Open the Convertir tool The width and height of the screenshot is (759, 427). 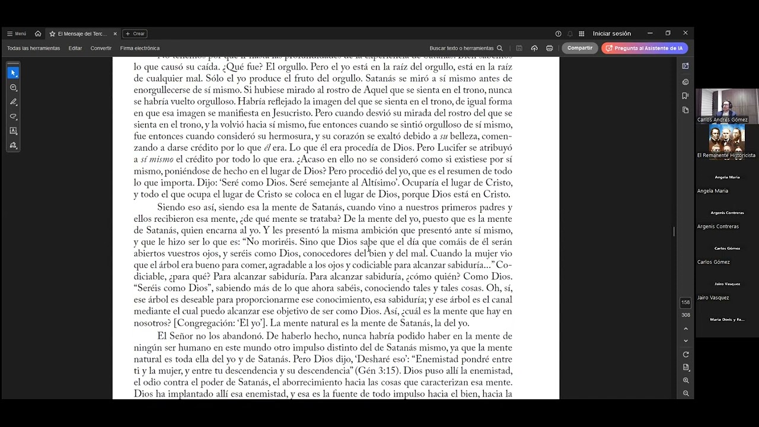click(x=101, y=48)
